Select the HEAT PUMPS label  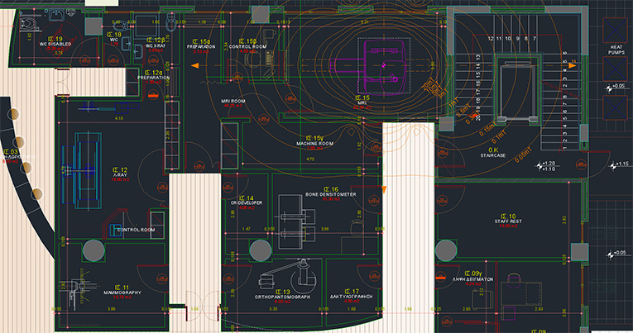coord(616,51)
